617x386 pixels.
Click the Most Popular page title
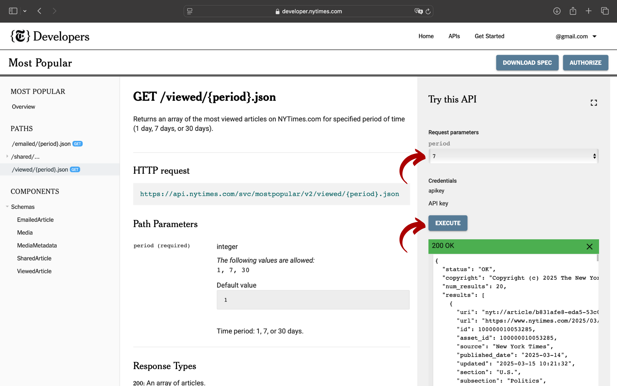coord(40,63)
